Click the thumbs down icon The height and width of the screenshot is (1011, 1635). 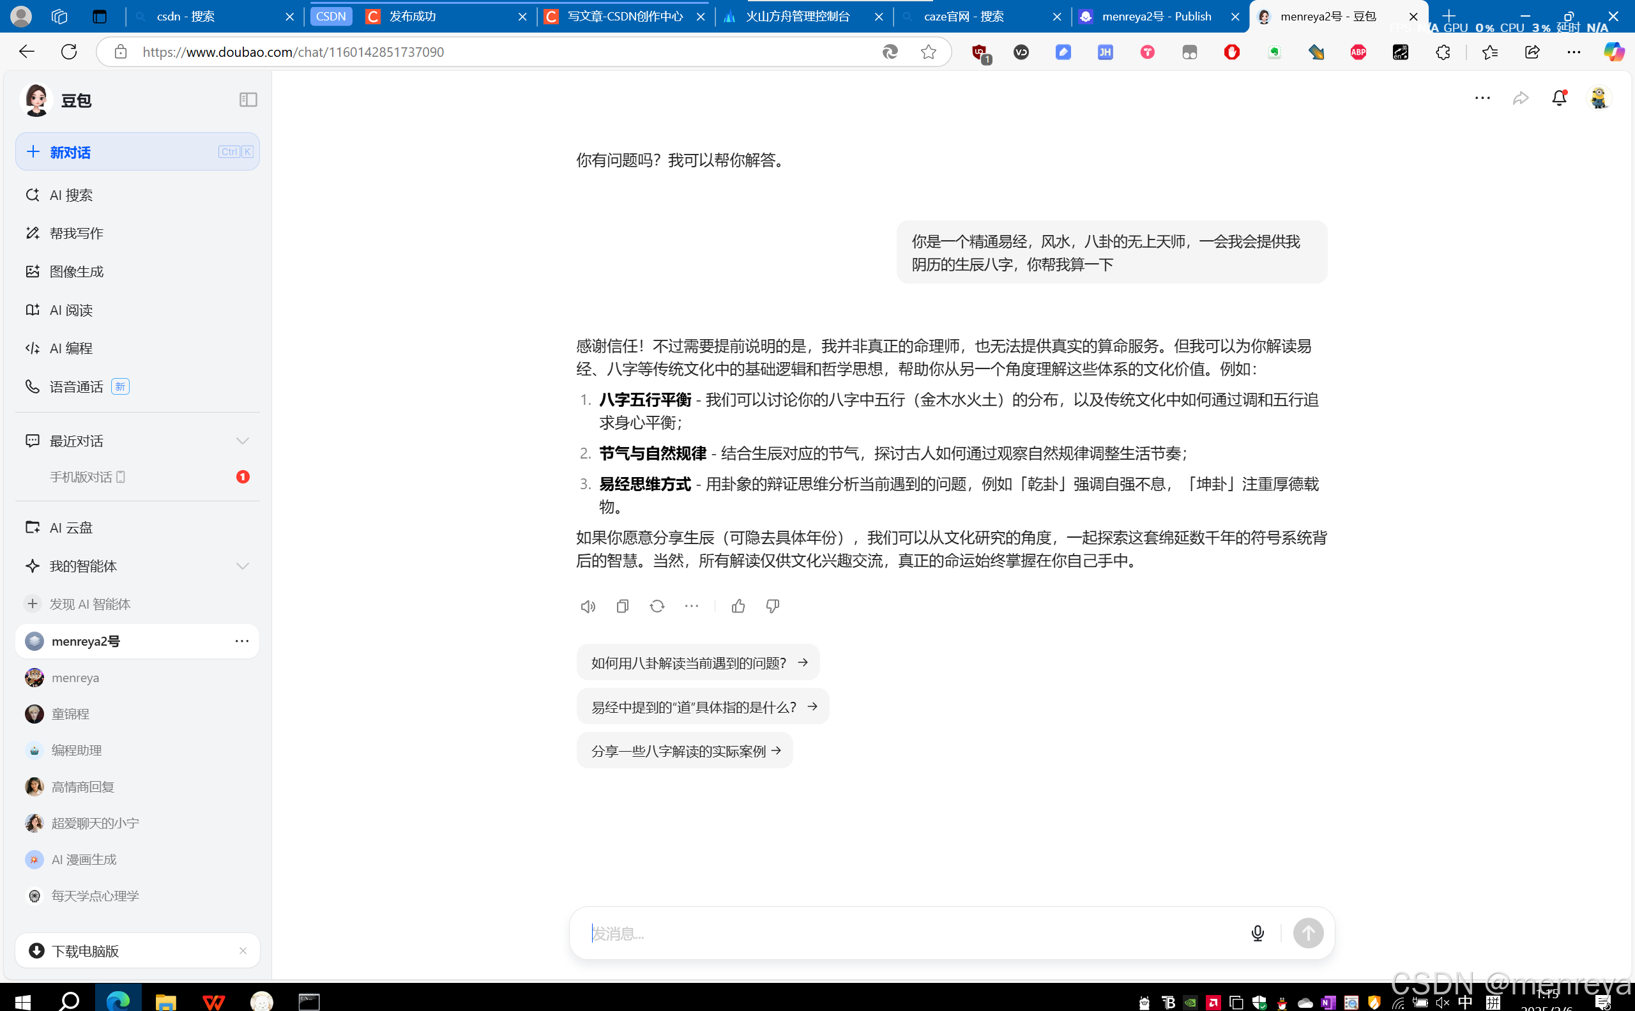tap(772, 607)
